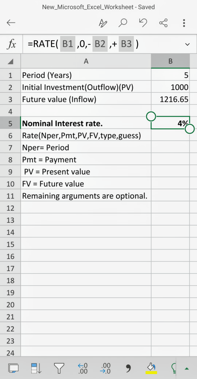This screenshot has height=379, width=197.
Task: Select cell 'Remaining arguments are optional.'
Action: coord(86,196)
